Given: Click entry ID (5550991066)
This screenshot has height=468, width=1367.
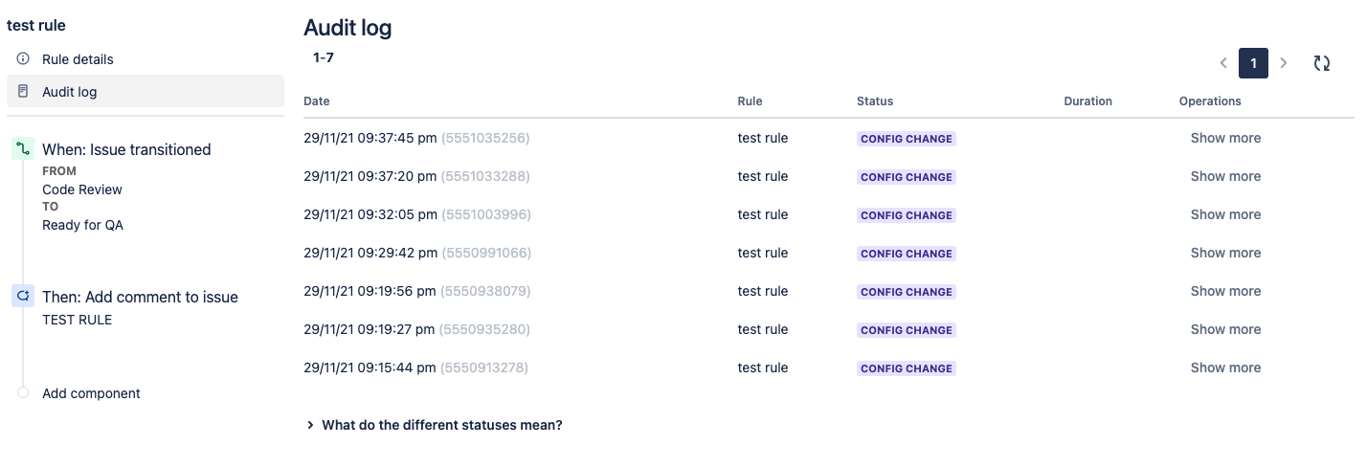Looking at the screenshot, I should [486, 253].
